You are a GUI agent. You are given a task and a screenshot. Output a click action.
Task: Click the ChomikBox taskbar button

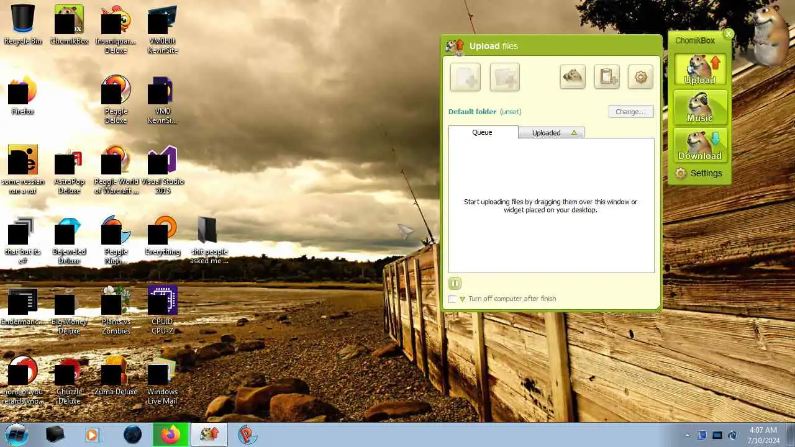click(209, 435)
